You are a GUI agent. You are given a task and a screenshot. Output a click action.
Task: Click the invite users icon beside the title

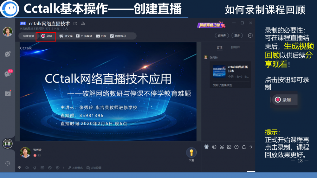83,23
